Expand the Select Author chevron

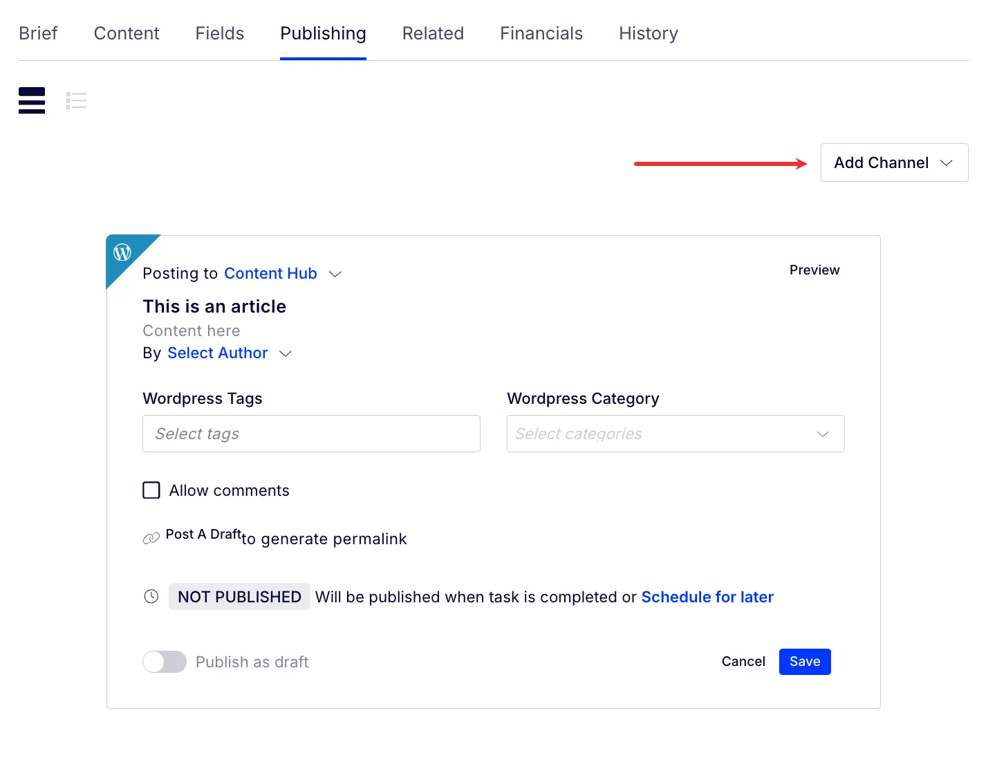286,353
